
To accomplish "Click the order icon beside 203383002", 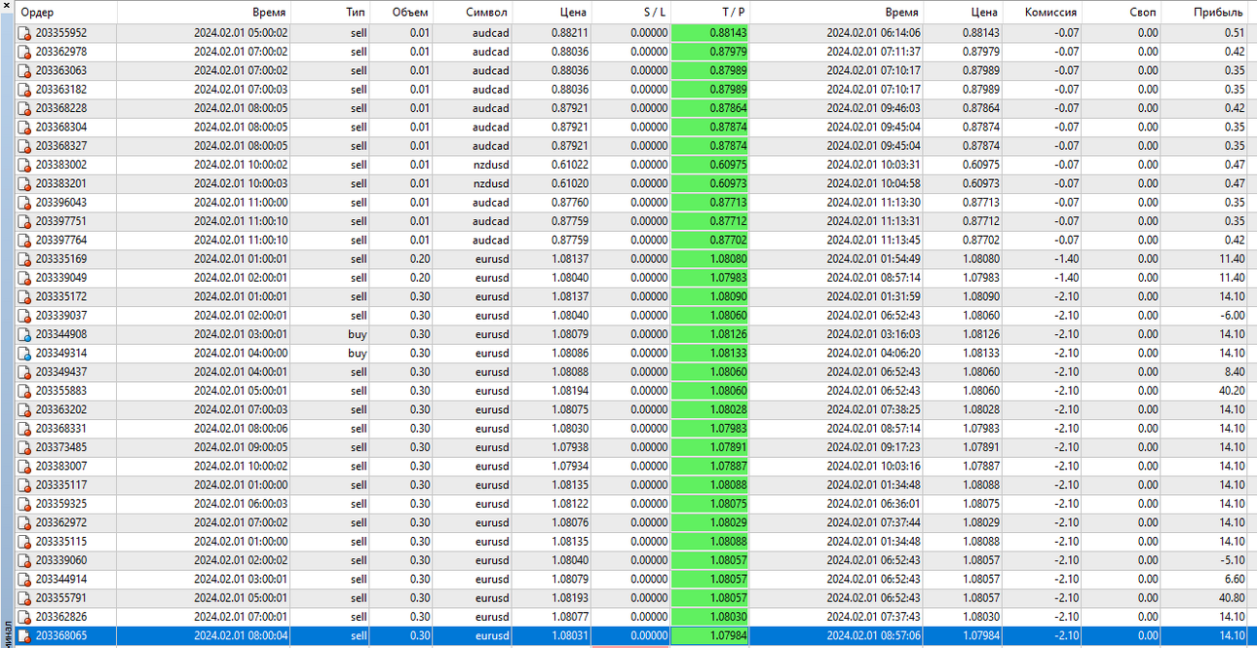I will coord(25,165).
